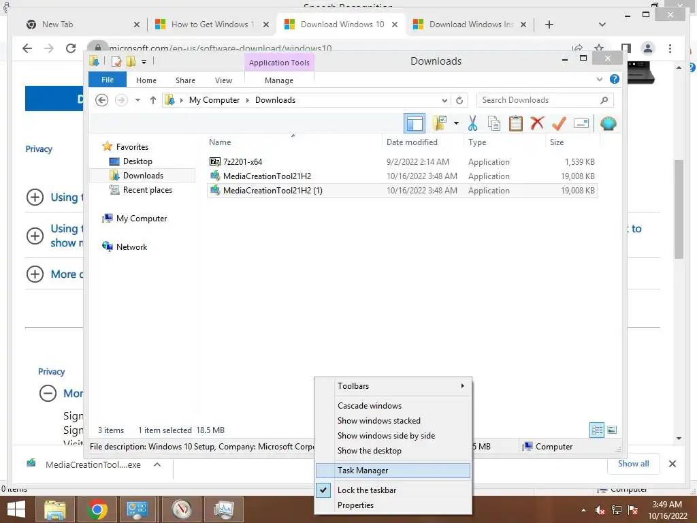
Task: Click the teal shell icon in toolbar
Action: [x=608, y=123]
